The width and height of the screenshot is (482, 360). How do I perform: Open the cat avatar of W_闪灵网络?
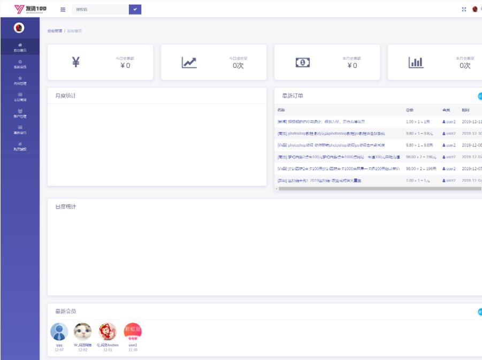tap(82, 332)
